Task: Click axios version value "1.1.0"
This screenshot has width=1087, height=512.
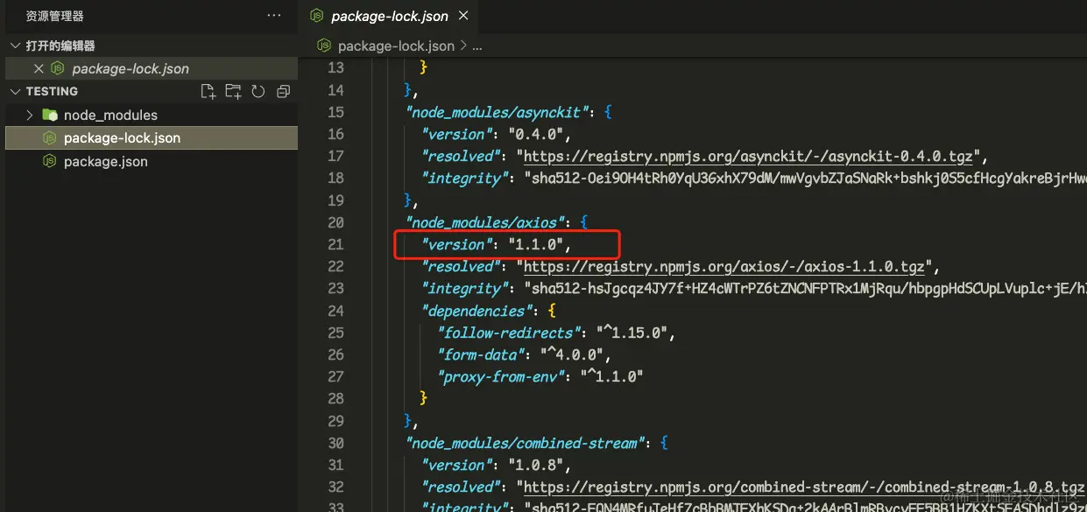Action: tap(536, 245)
